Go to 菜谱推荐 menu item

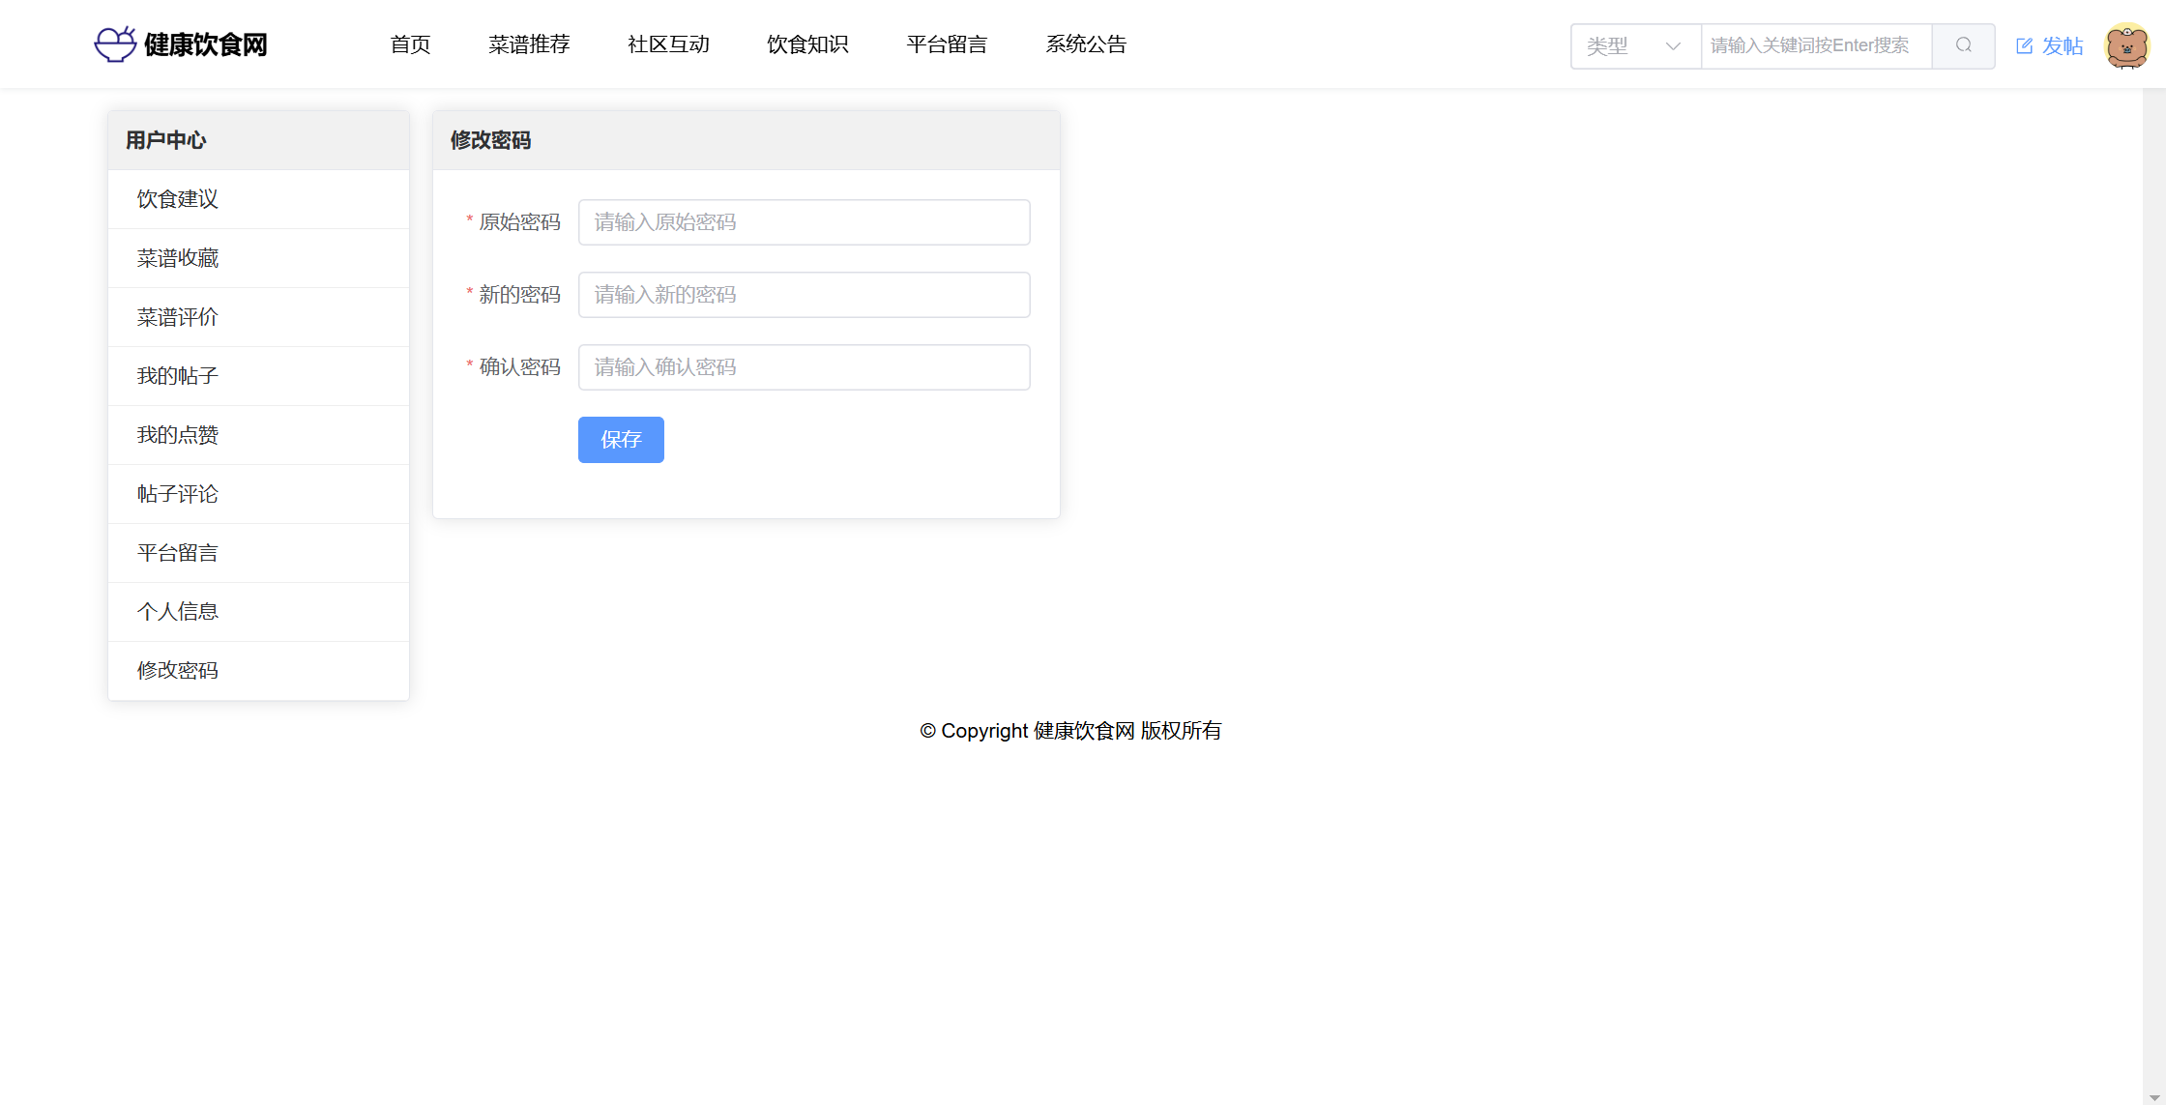click(529, 44)
